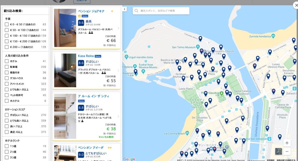Open the Kasa Reina hotel link
The height and width of the screenshot is (161, 298).
point(86,56)
